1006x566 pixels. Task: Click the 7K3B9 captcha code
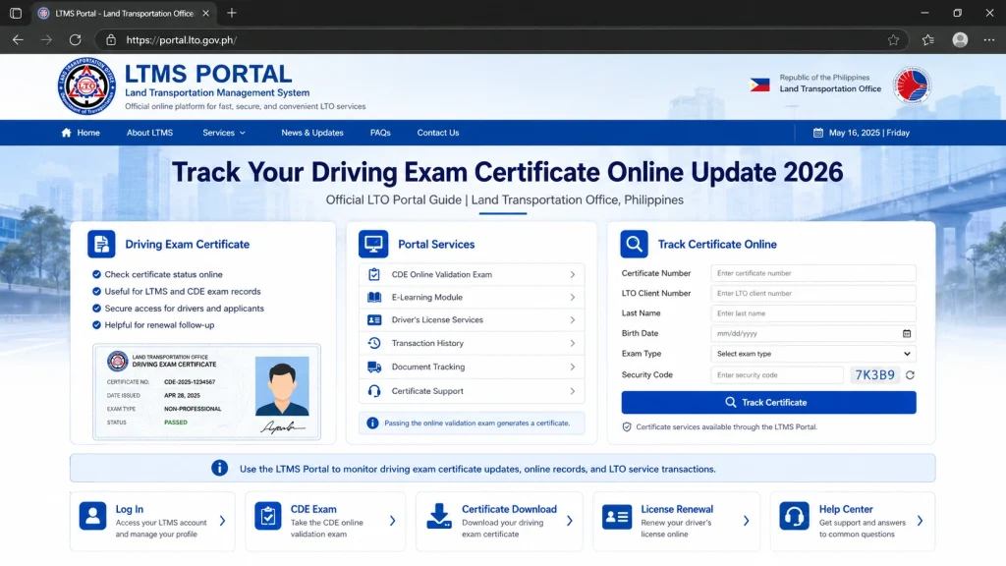click(874, 374)
